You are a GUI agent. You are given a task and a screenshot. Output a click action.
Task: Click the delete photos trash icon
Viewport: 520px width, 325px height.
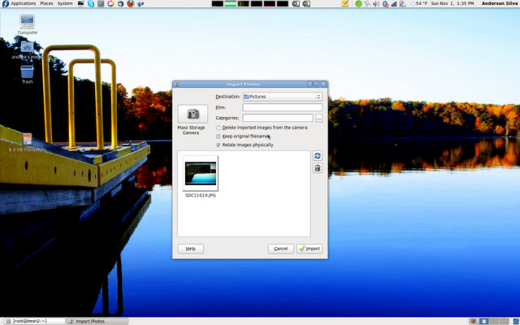tap(318, 168)
